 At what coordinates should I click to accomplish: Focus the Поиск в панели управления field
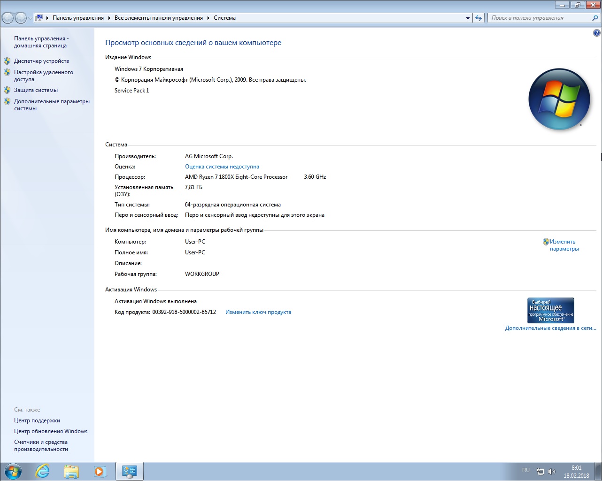[539, 18]
